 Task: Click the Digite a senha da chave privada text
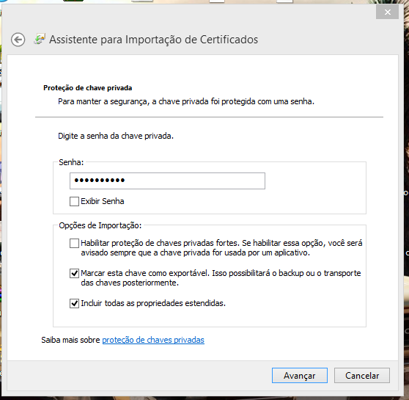click(116, 136)
